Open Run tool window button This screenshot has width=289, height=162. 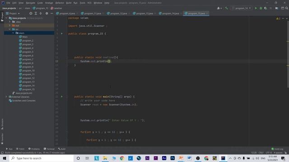click(x=9, y=149)
